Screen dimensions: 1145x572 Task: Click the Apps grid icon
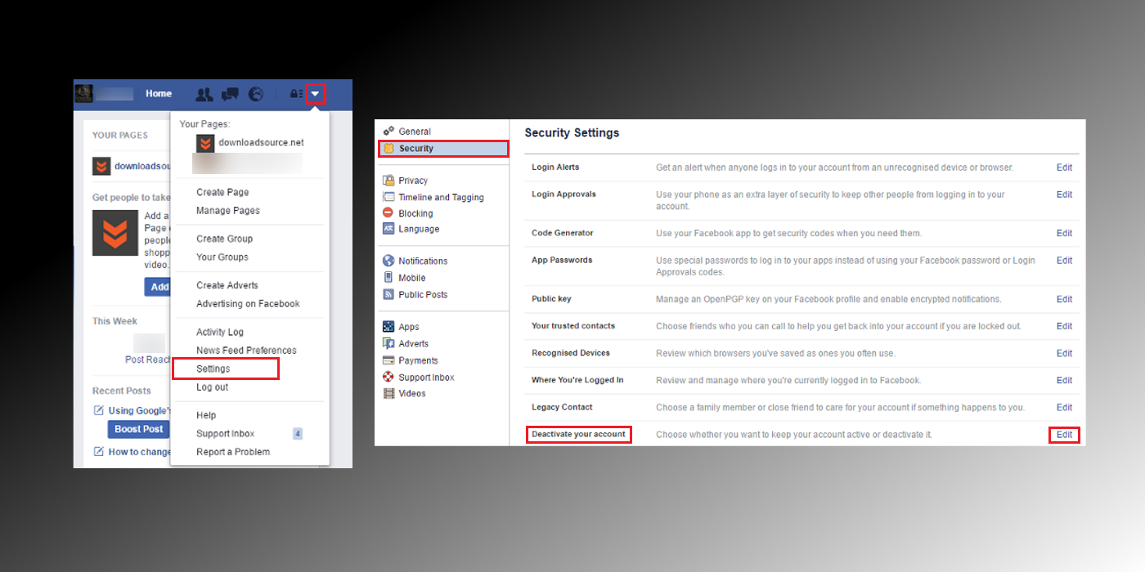tap(388, 327)
